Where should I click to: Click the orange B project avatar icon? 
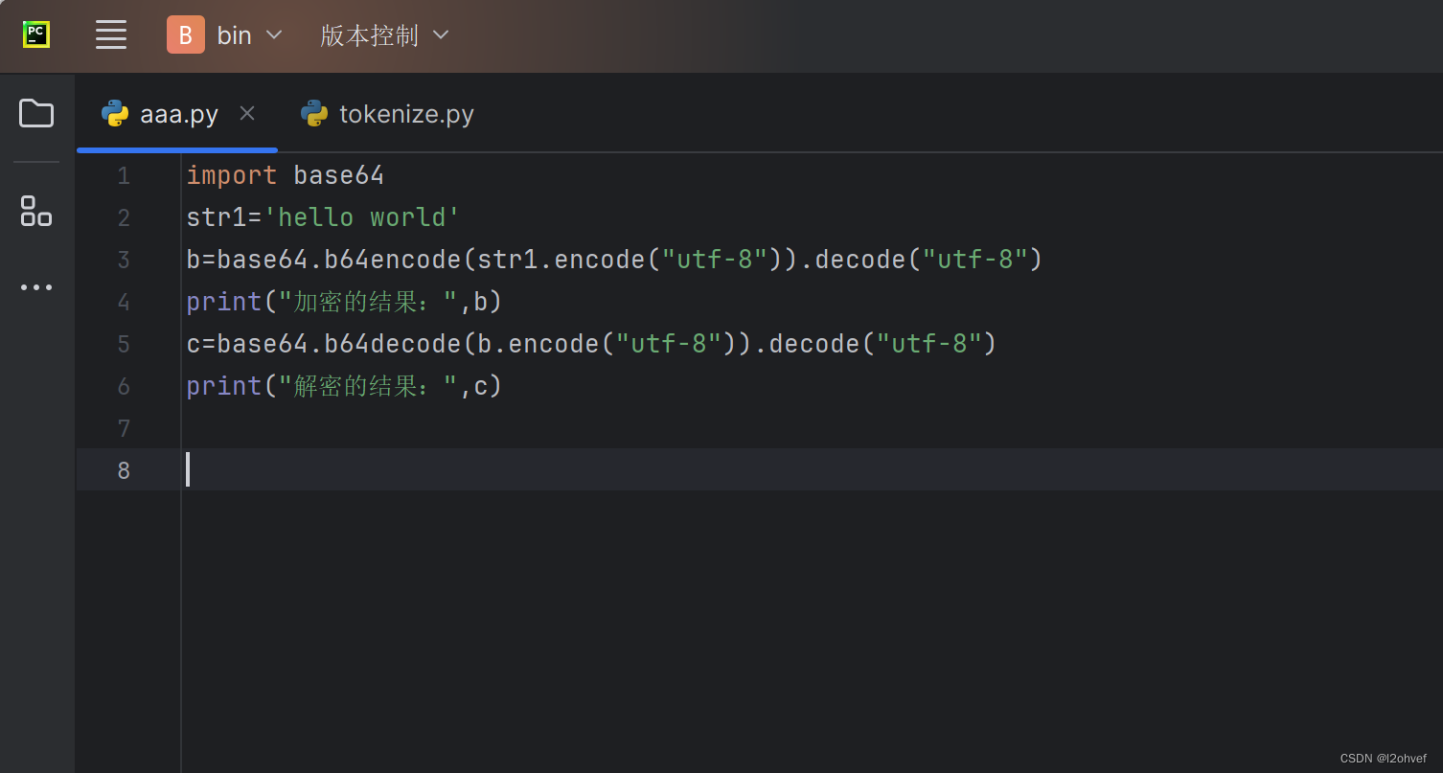tap(185, 34)
